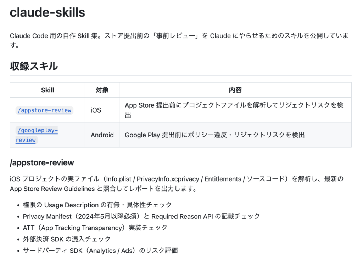Click the /appstore-review section heading
Image resolution: width=363 pixels, height=257 pixels.
pyautogui.click(x=42, y=162)
